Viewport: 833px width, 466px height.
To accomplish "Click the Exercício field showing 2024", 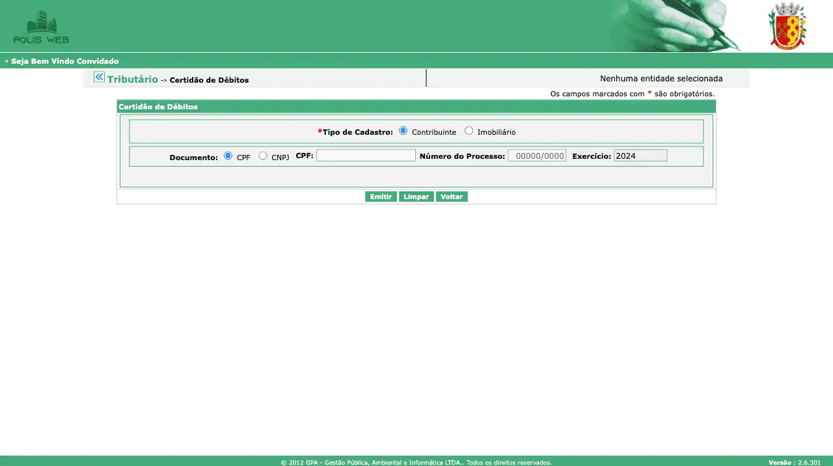I will (640, 156).
